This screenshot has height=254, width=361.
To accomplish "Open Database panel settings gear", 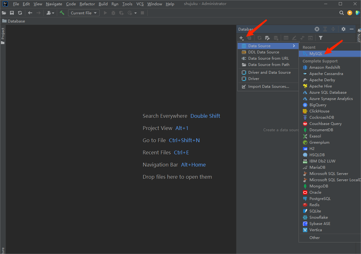I will [344, 29].
